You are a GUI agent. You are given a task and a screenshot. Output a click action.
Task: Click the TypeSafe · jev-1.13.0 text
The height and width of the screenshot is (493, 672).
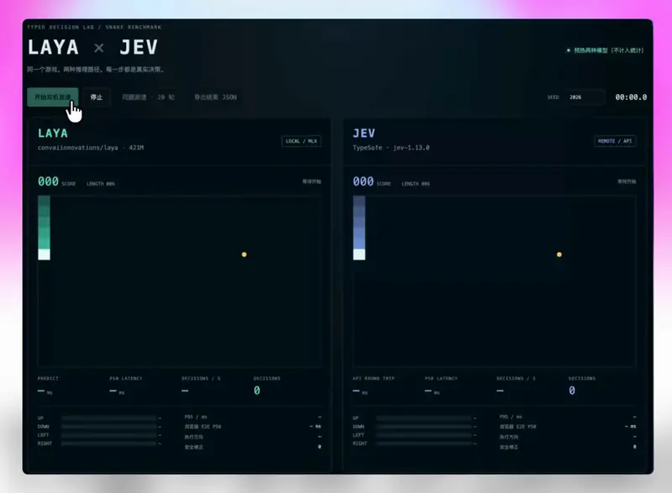click(391, 148)
